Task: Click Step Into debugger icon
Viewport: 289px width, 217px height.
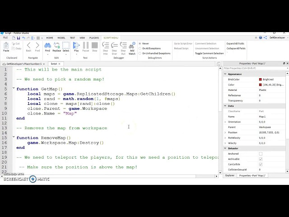Action: (105, 45)
